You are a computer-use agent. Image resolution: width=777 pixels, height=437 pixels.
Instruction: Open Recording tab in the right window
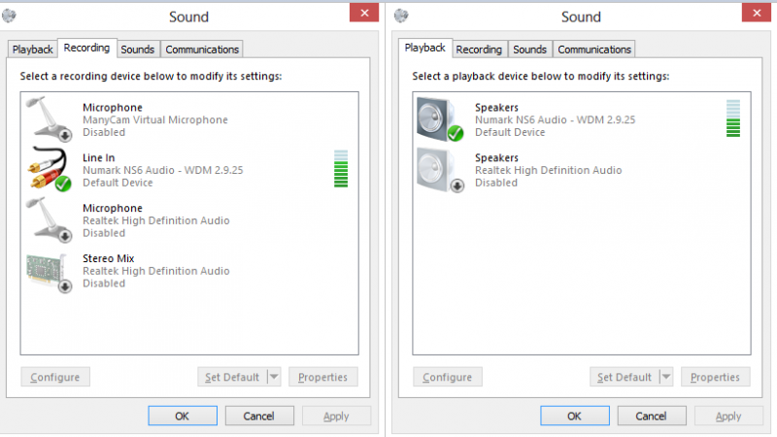pos(479,50)
